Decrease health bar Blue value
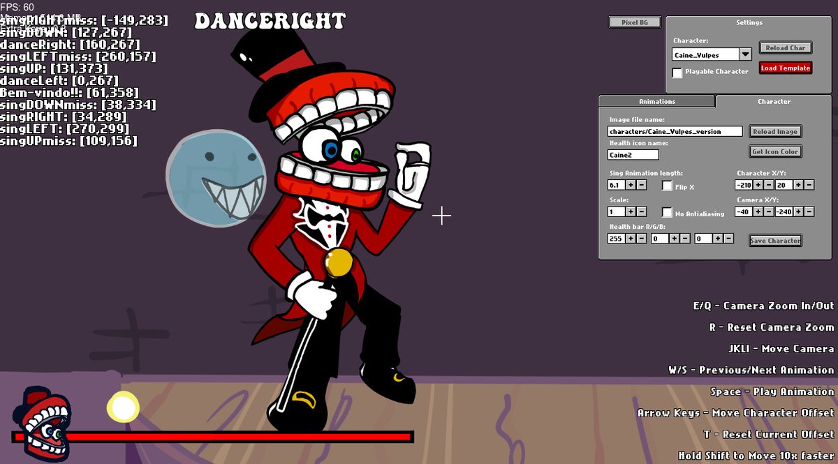This screenshot has width=838, height=464. tap(729, 238)
